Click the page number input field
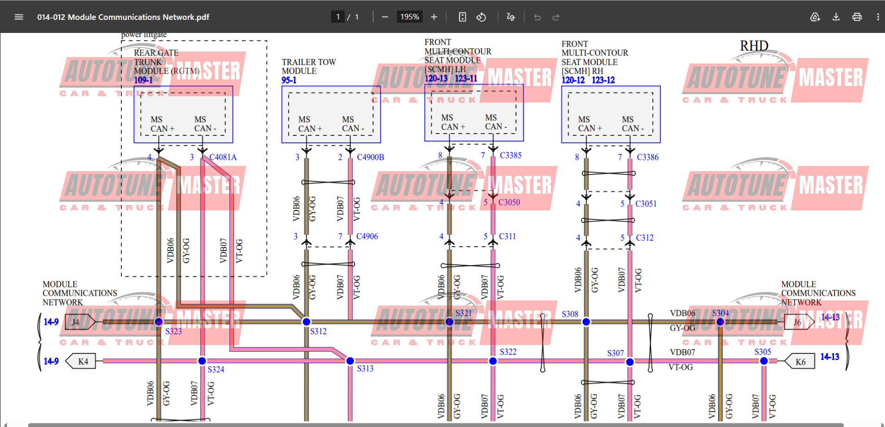Screen dimensions: 885x427 tap(338, 17)
